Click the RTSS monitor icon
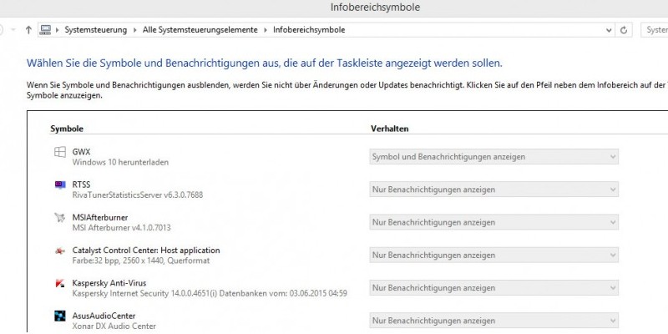Viewport: 668px width, 334px height. [60, 185]
